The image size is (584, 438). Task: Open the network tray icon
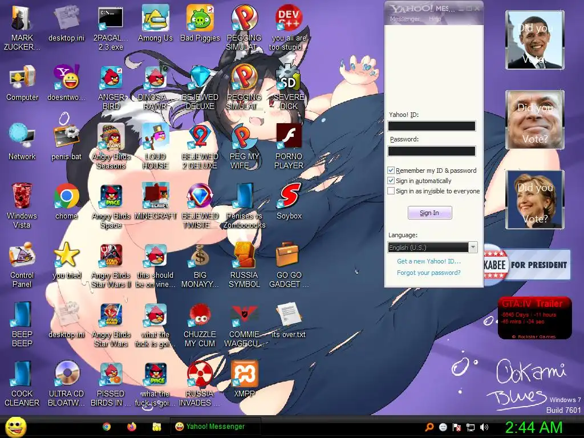[471, 427]
